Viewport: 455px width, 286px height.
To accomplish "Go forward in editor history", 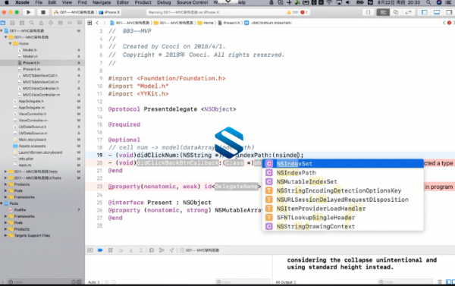I will point(104,23).
